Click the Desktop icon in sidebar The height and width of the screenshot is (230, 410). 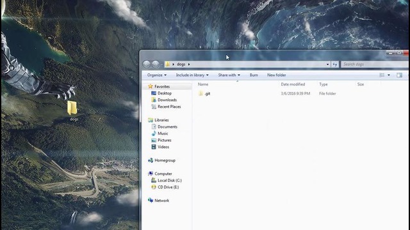coord(154,93)
